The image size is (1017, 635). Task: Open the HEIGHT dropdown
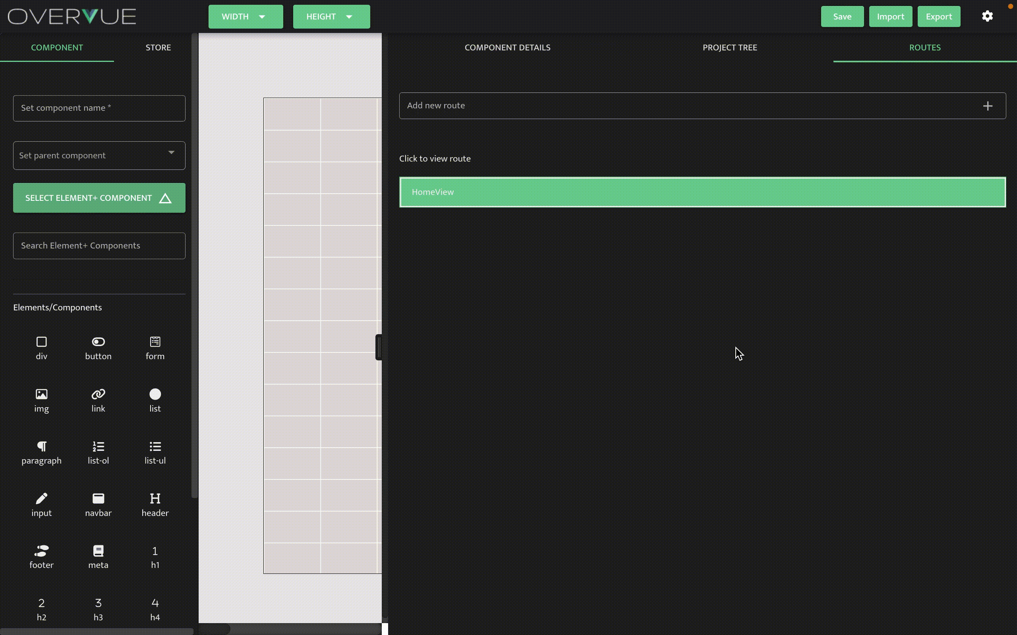coord(331,17)
